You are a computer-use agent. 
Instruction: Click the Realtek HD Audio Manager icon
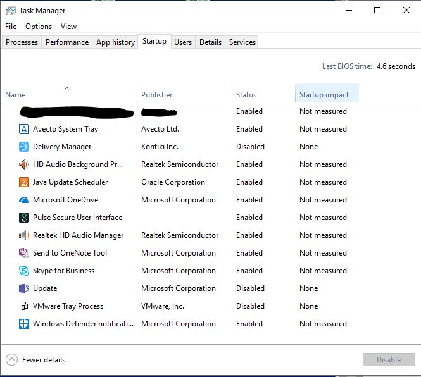pyautogui.click(x=24, y=235)
